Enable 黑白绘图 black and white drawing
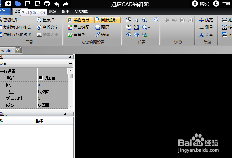Screen dimensions: 232x158 79,27
